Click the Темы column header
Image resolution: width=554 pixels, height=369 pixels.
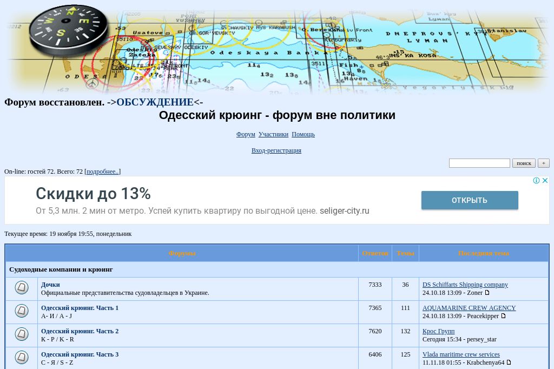405,253
